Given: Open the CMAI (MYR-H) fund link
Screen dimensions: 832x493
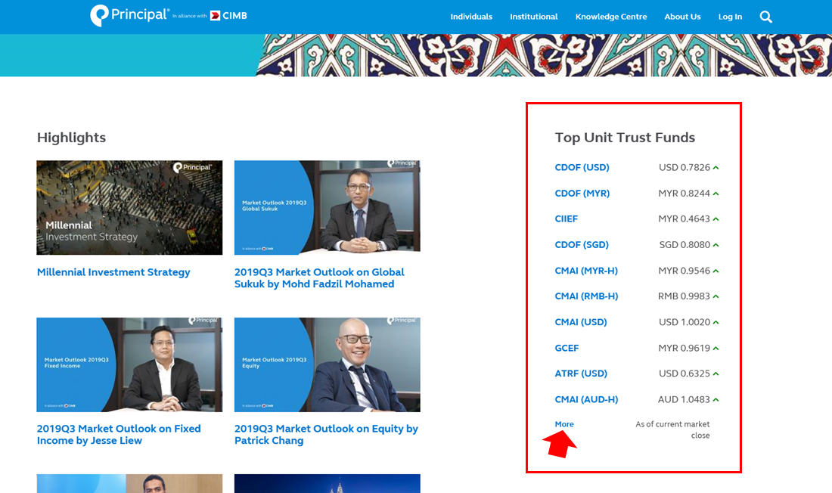Looking at the screenshot, I should [586, 271].
